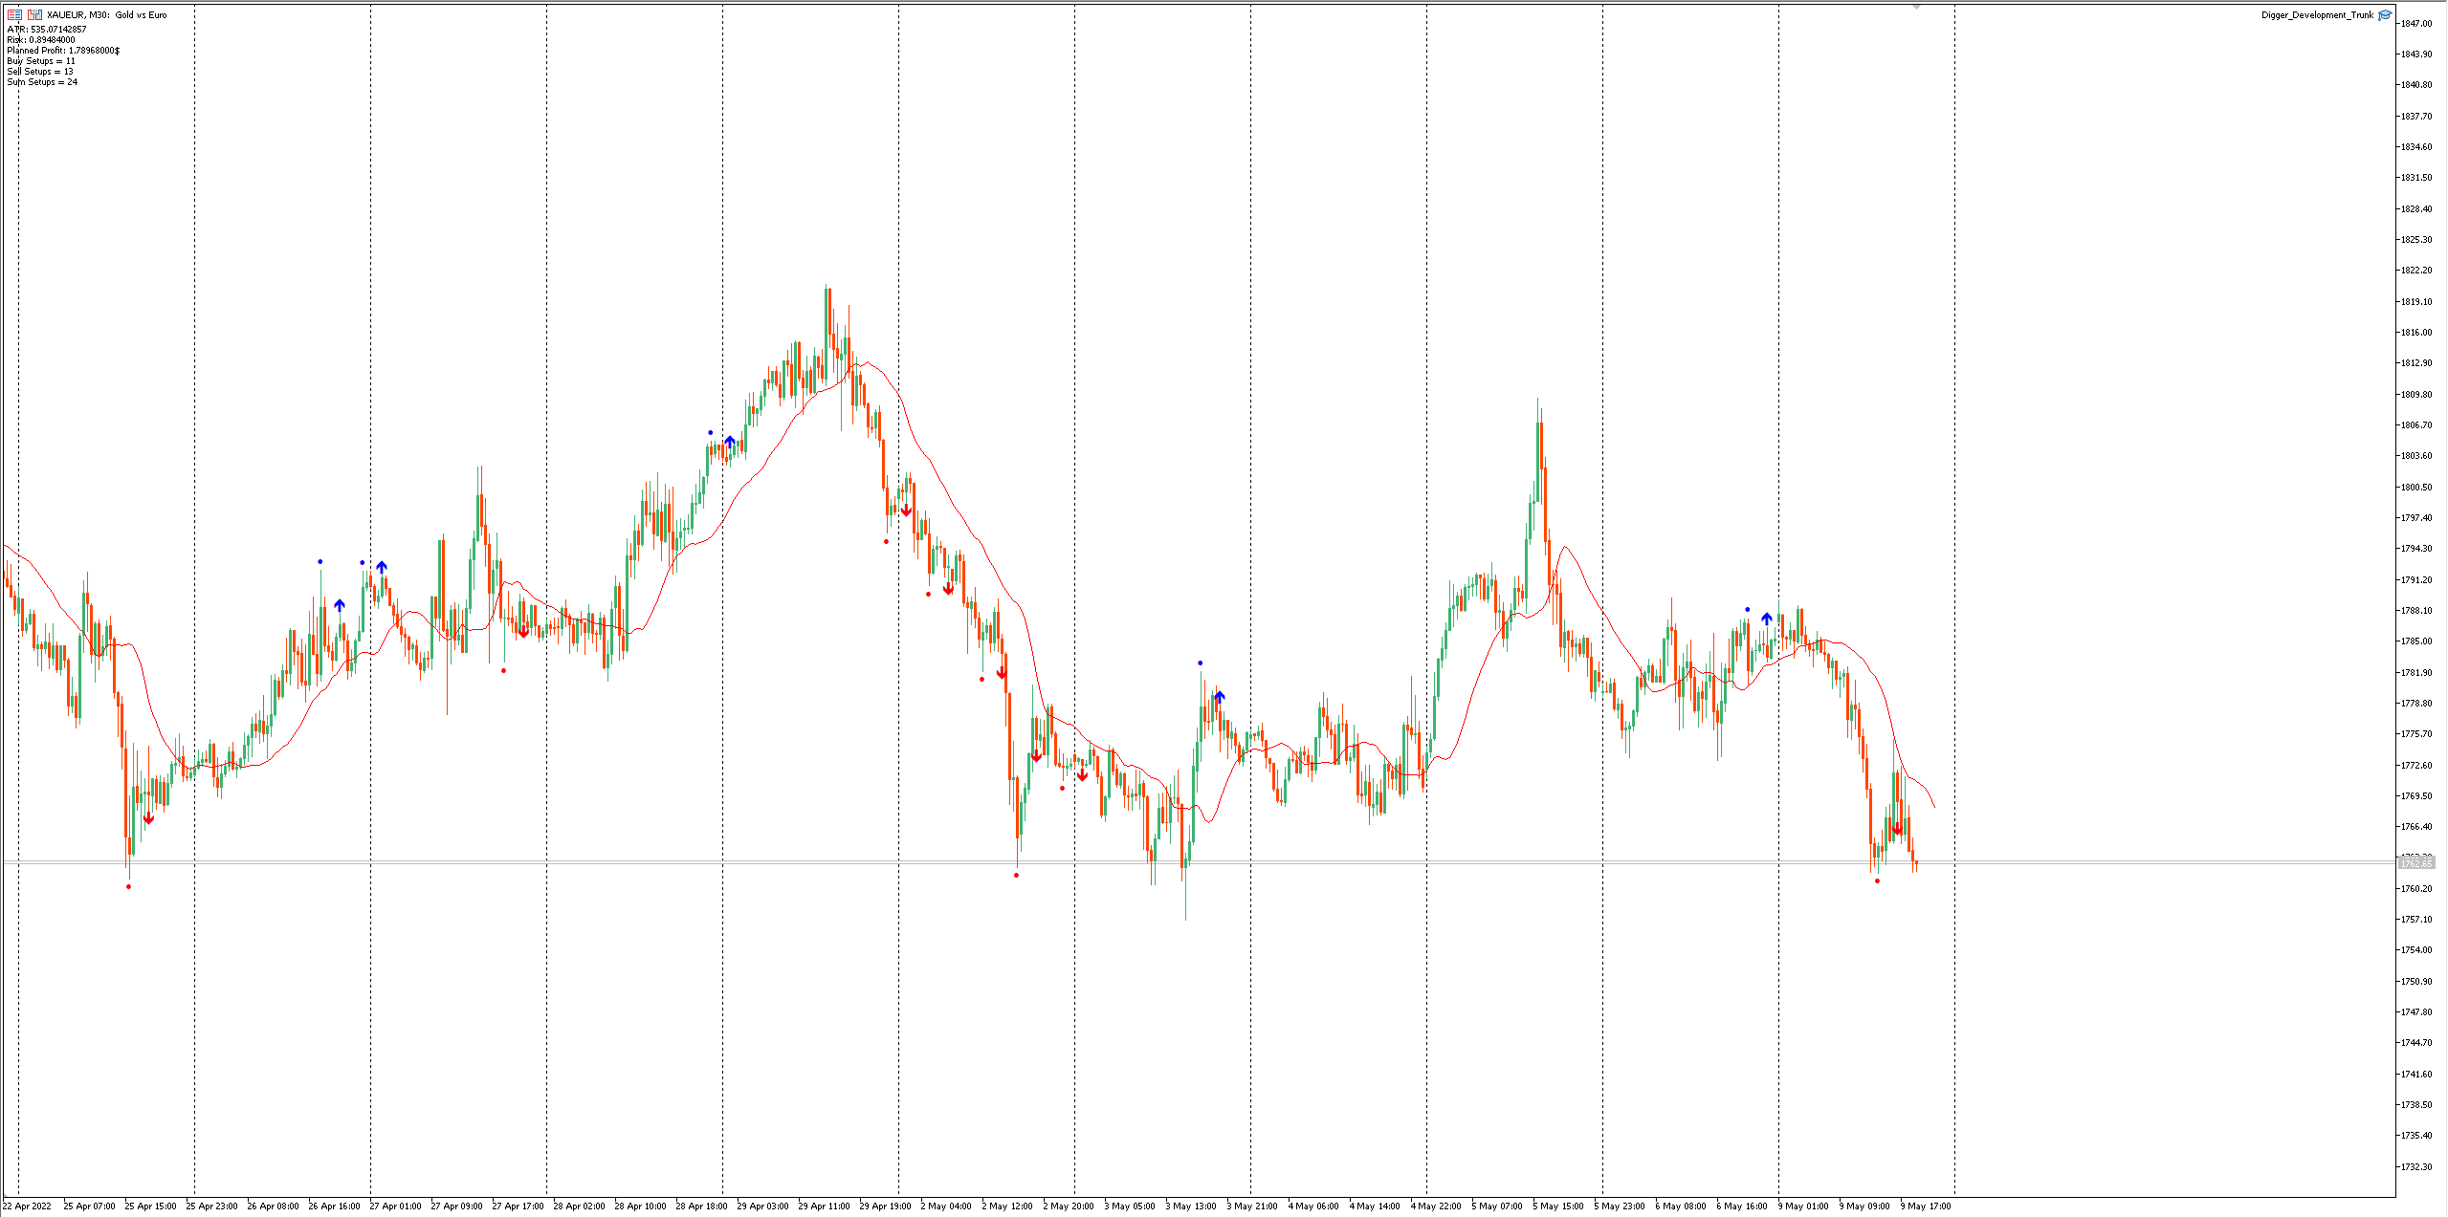This screenshot has width=2448, height=1217.
Task: Click the 5 May 15:00 time label
Action: (1558, 1206)
